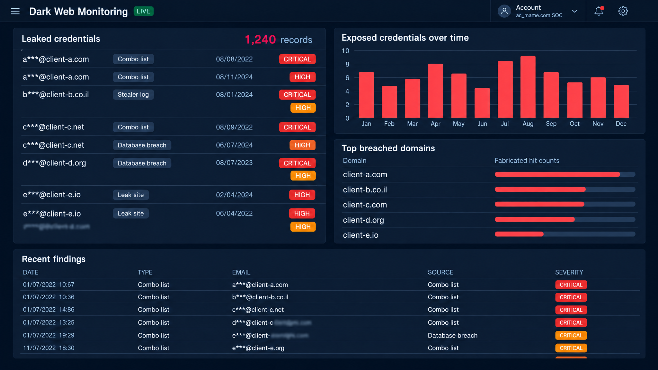Click the Apr bar in exposed credentials chart

(x=435, y=91)
